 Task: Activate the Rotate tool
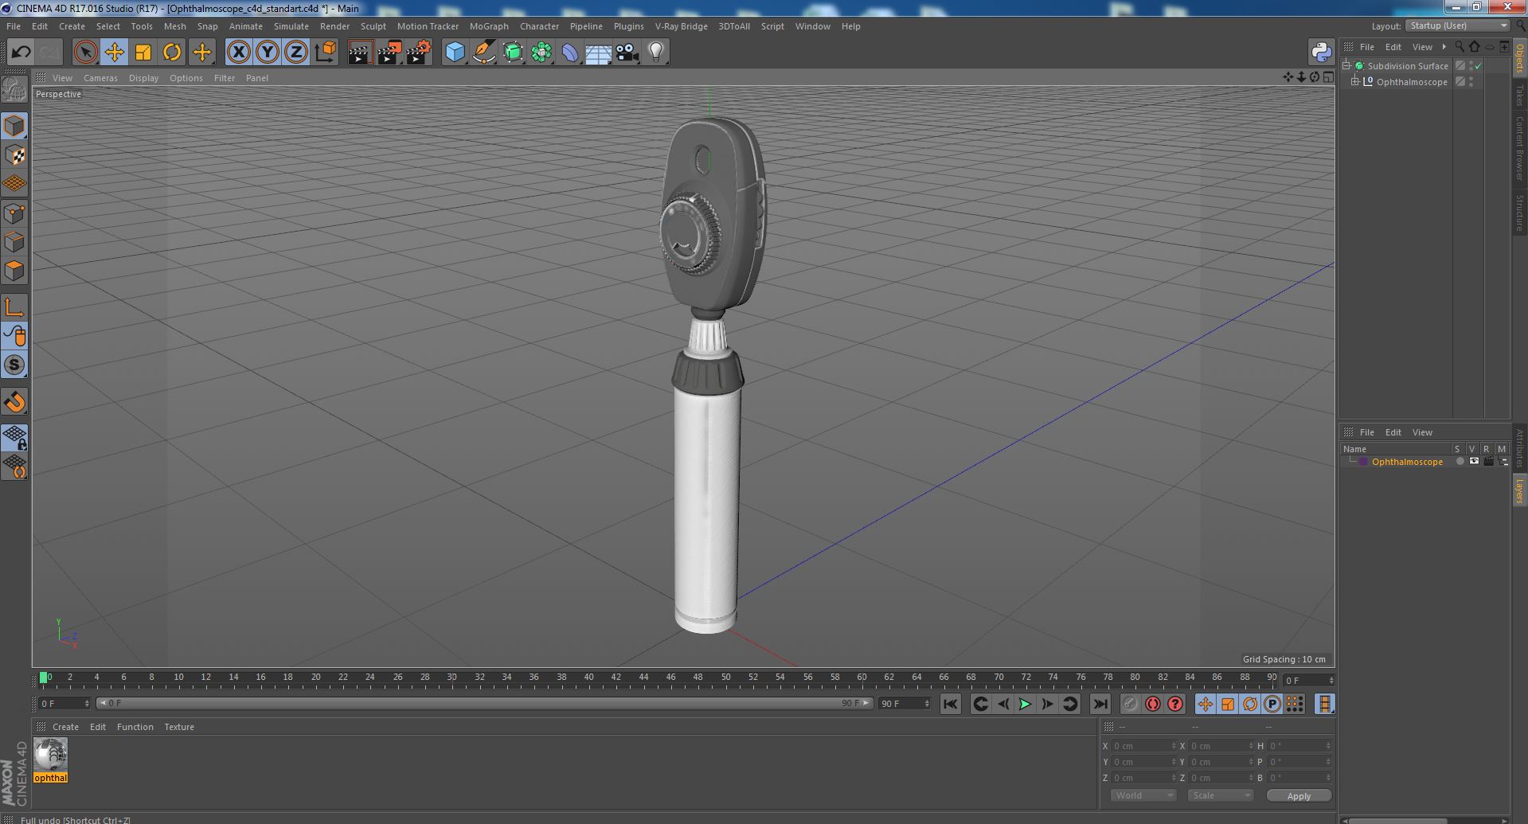point(172,53)
